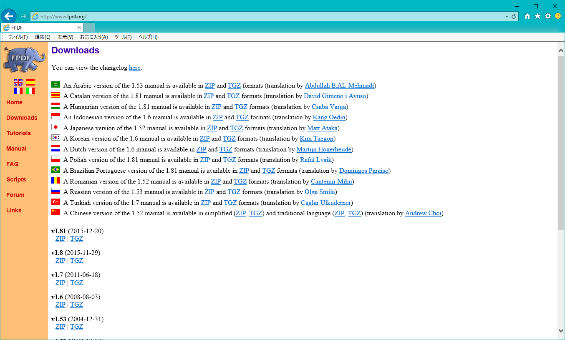The height and width of the screenshot is (340, 565).
Task: Open the ツール(T) menu
Action: click(123, 37)
